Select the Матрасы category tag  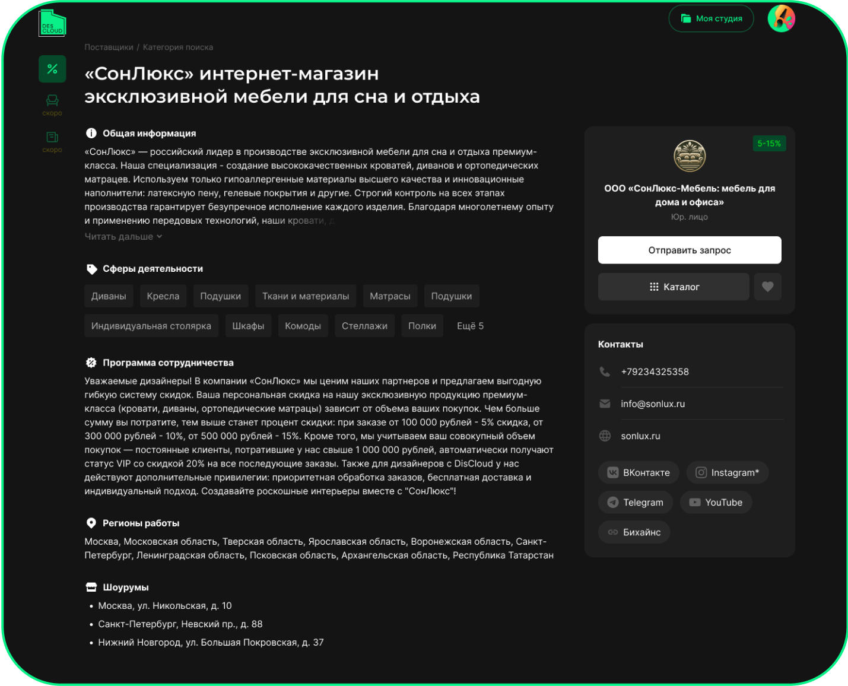tap(390, 296)
